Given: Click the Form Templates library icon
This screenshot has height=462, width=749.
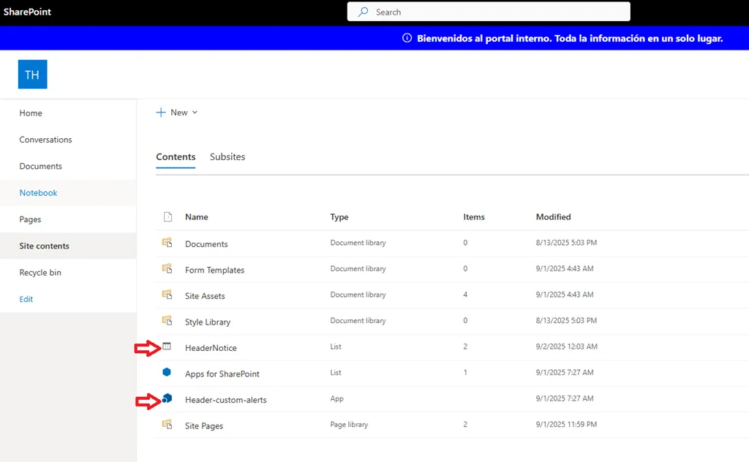Looking at the screenshot, I should pyautogui.click(x=167, y=269).
